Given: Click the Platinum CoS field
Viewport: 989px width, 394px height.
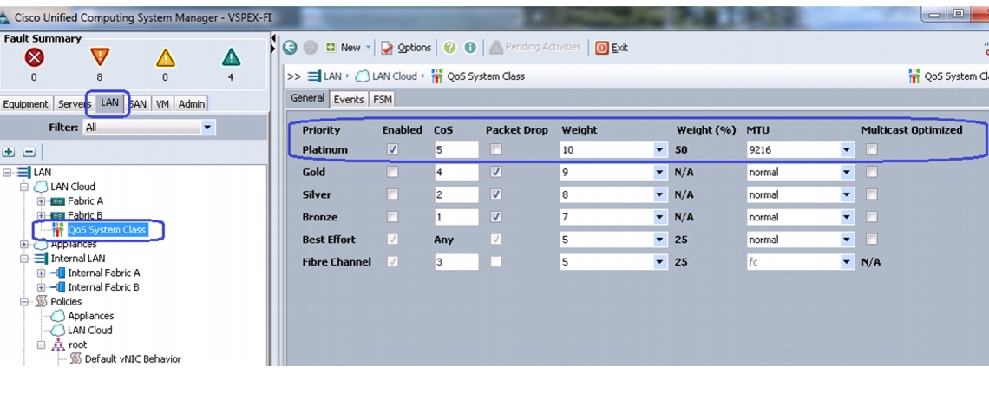Looking at the screenshot, I should point(456,149).
